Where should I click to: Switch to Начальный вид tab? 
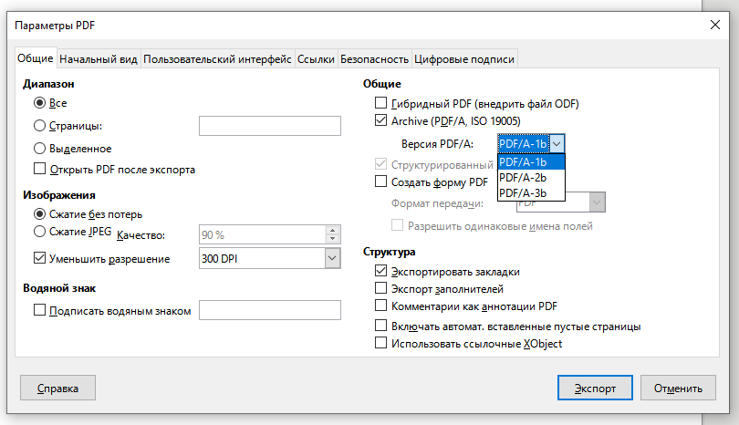(x=99, y=59)
